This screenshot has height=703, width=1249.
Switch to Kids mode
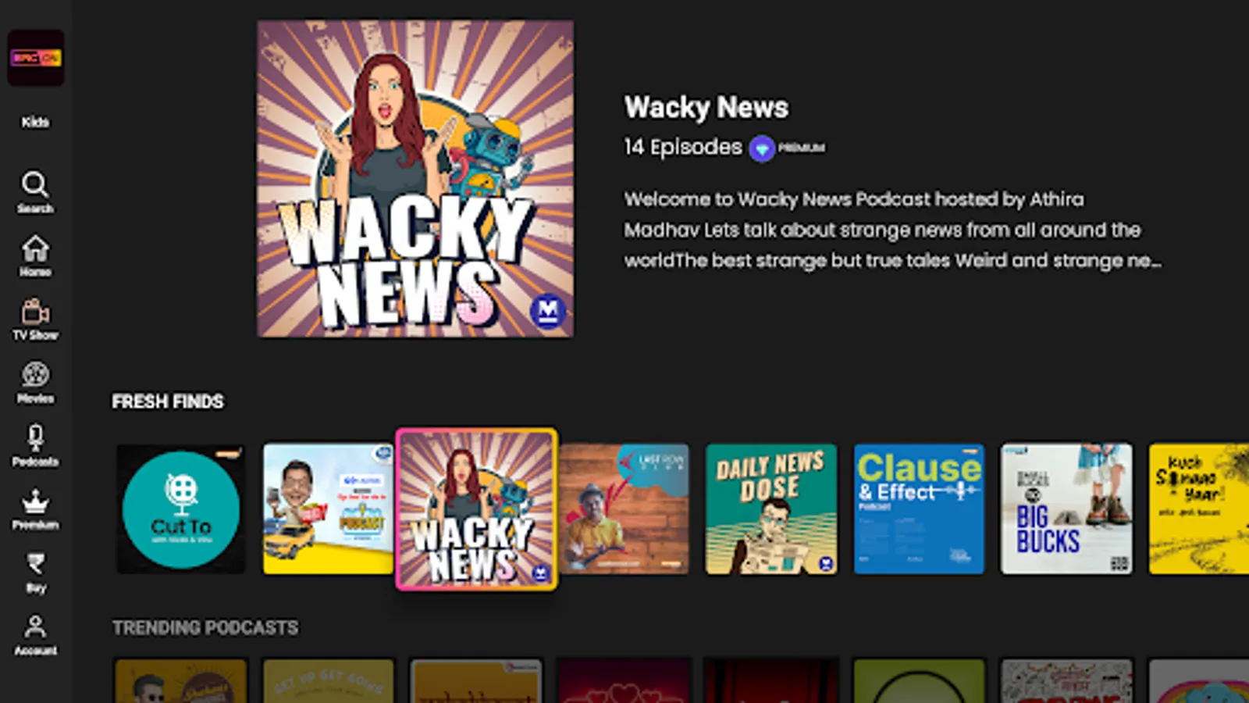(x=35, y=122)
